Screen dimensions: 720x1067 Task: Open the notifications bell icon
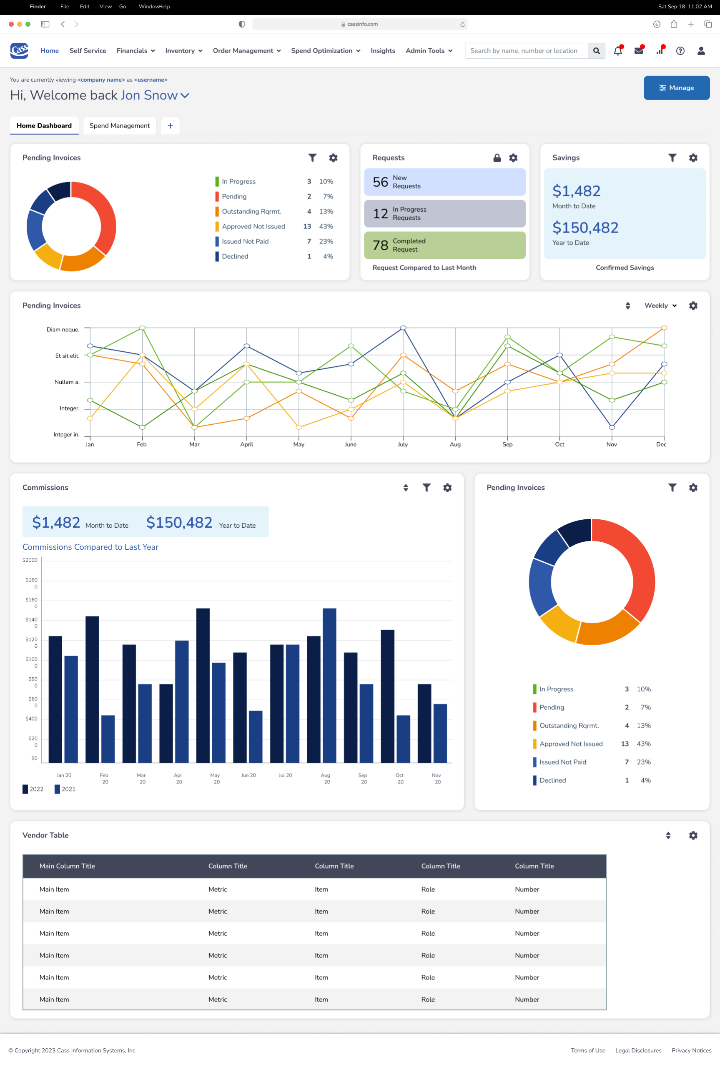click(x=617, y=51)
